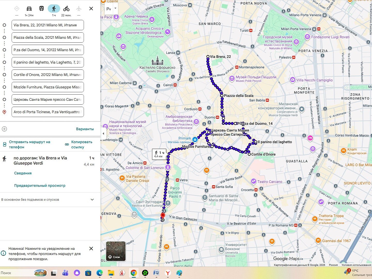
Task: Edit the Arco di Porta Ticinese destination field
Action: click(48, 112)
